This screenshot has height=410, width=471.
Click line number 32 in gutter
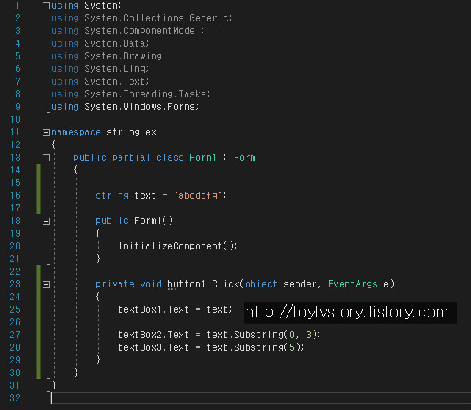(15, 398)
